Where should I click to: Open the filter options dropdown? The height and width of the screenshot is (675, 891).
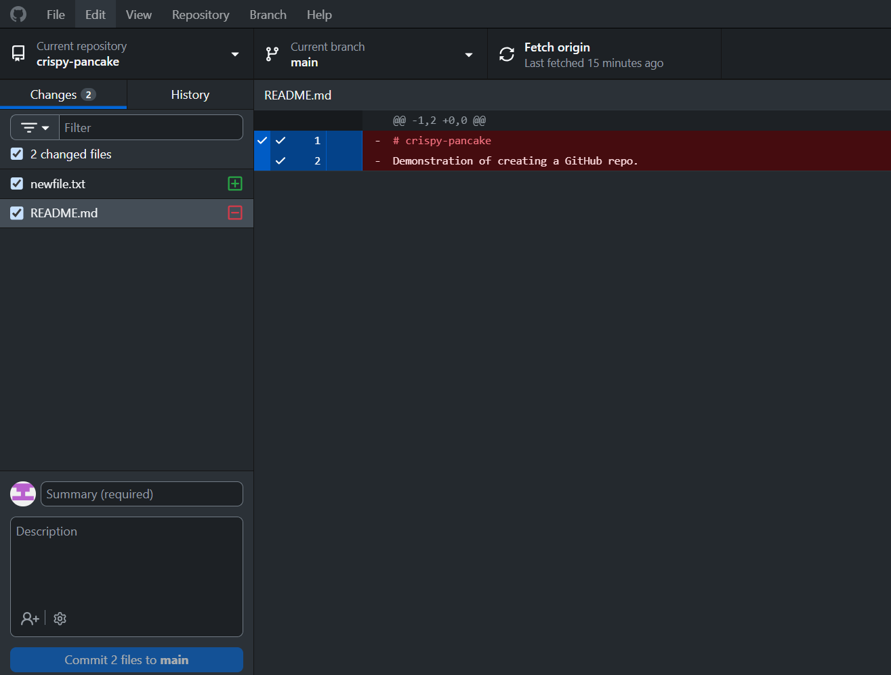click(x=35, y=127)
